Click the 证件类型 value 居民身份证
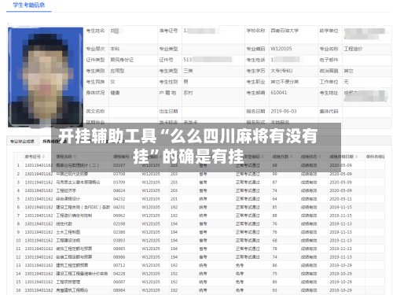The width and height of the screenshot is (393, 295). (x=122, y=60)
